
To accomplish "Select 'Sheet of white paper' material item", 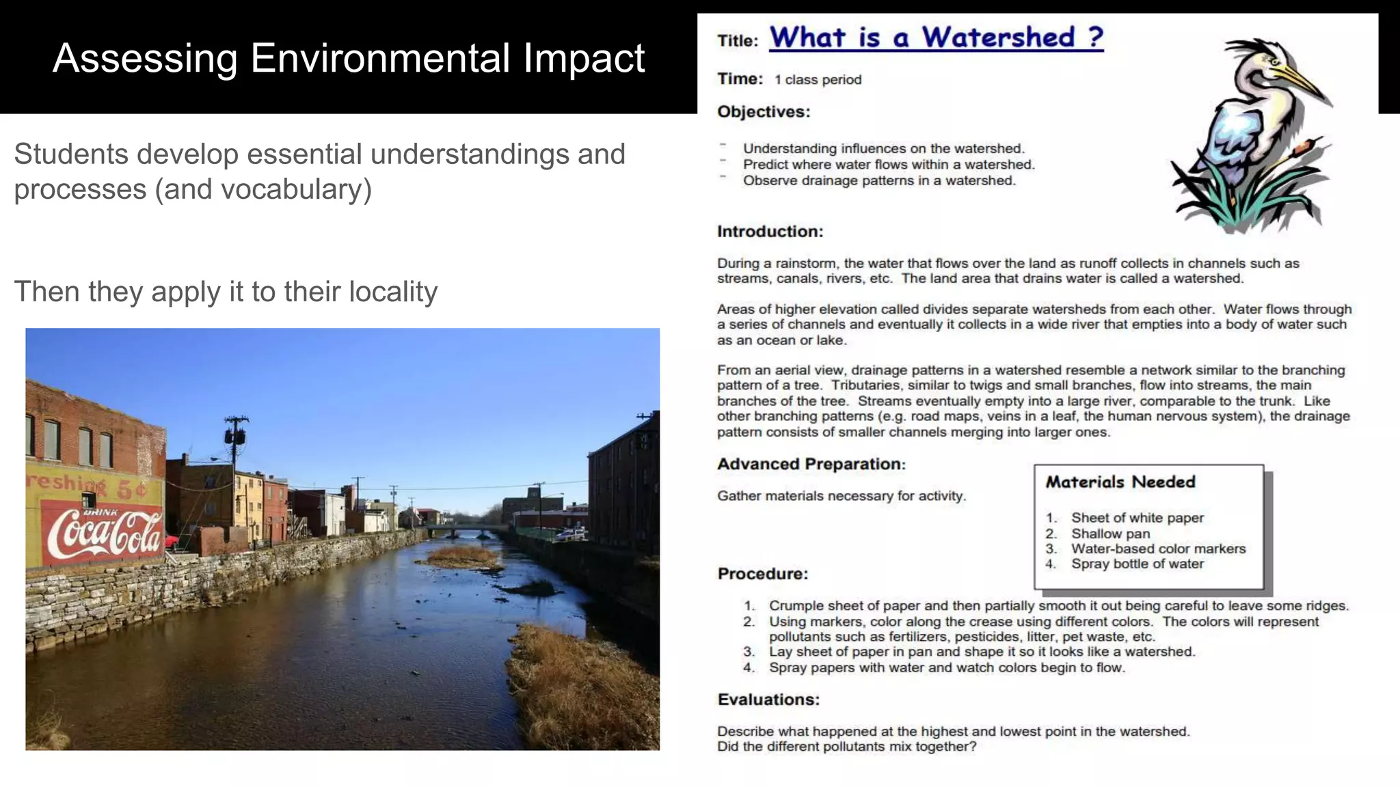I will tap(1137, 518).
